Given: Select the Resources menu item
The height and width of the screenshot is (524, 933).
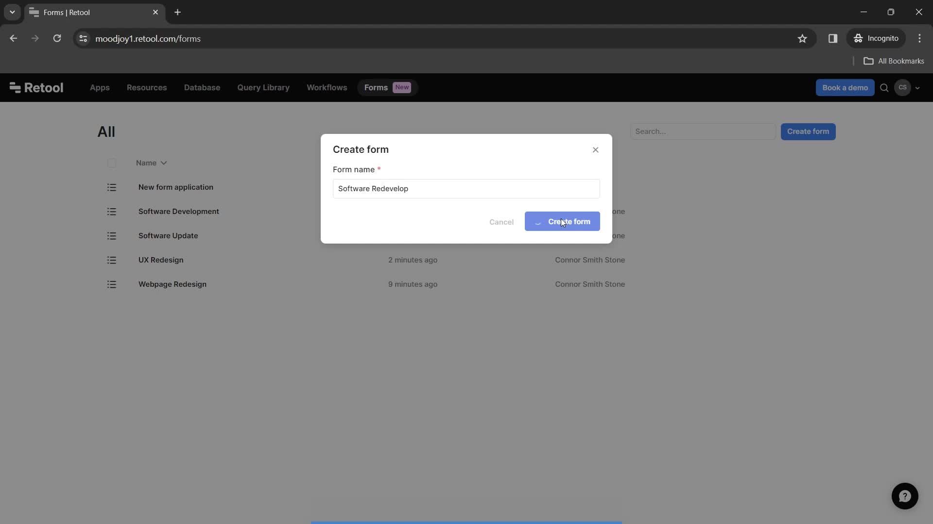Looking at the screenshot, I should coord(147,87).
